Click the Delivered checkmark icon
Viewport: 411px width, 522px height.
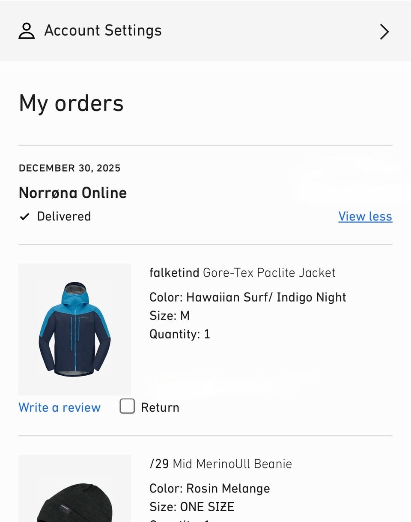pyautogui.click(x=24, y=217)
